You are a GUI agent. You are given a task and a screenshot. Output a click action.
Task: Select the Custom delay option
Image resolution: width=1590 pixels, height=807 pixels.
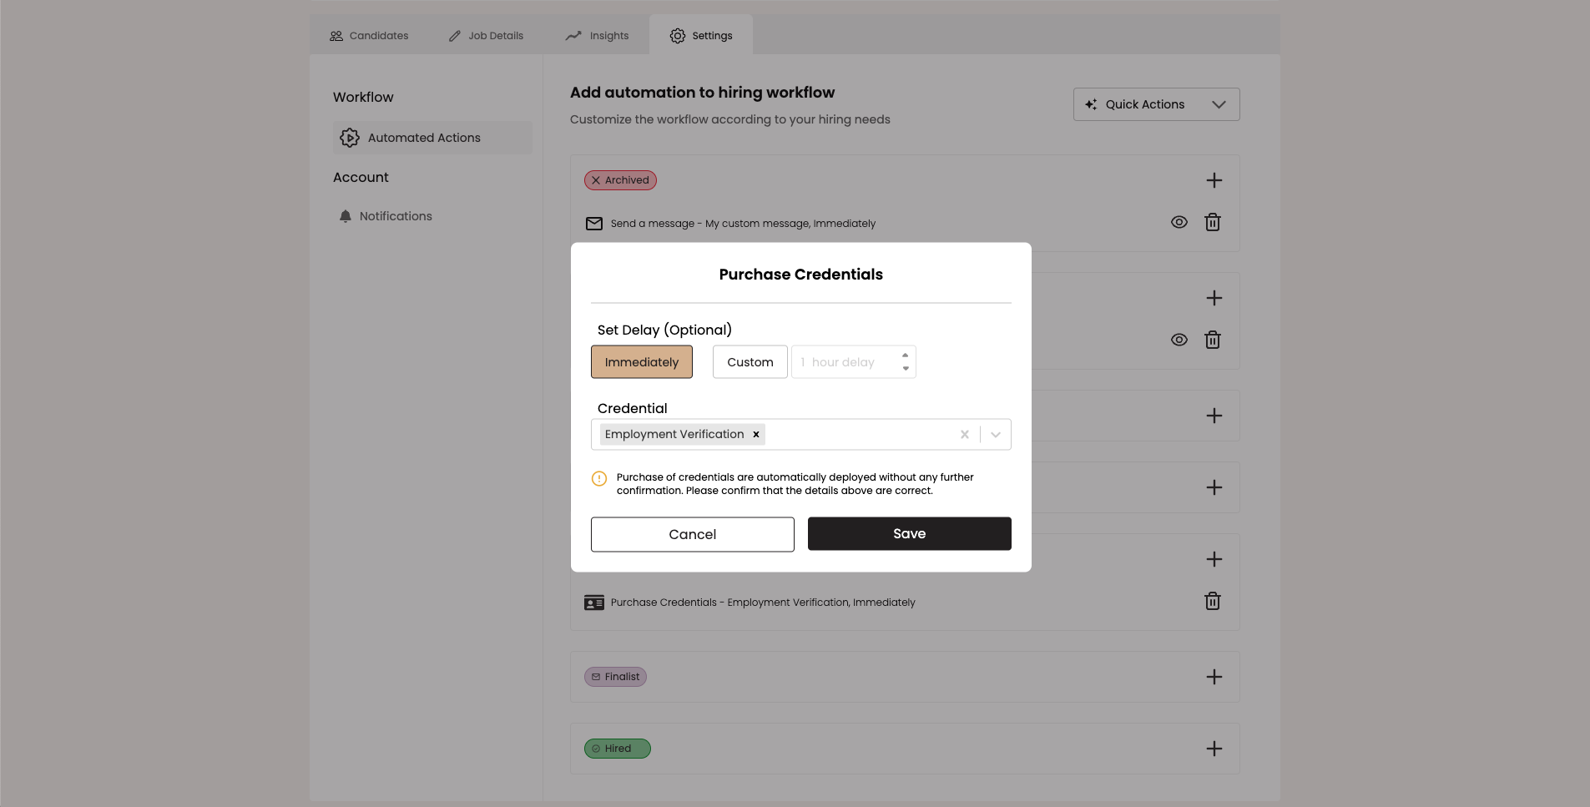(x=750, y=362)
